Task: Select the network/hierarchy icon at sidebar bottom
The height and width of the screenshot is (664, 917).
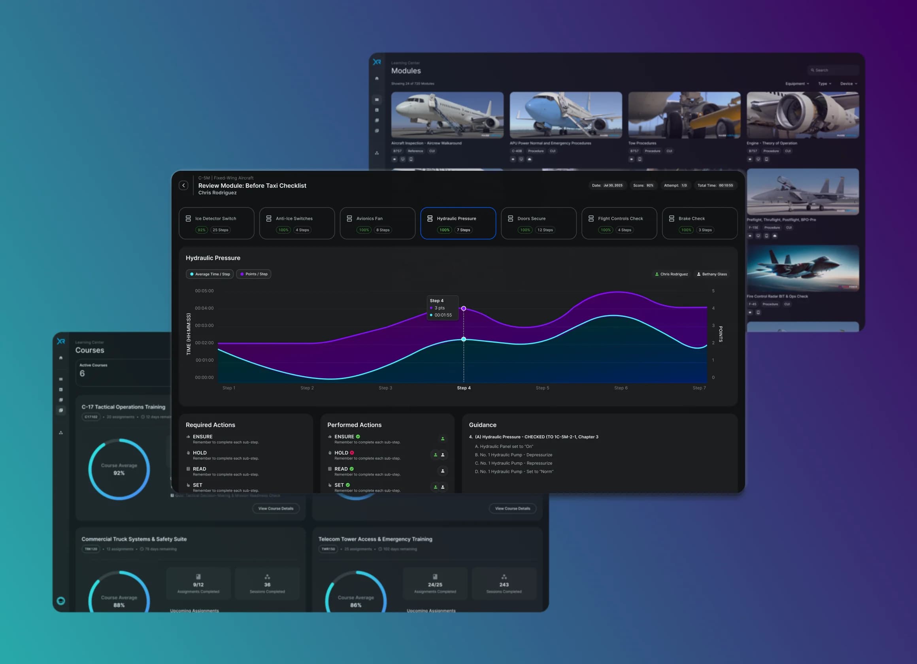Action: (377, 153)
